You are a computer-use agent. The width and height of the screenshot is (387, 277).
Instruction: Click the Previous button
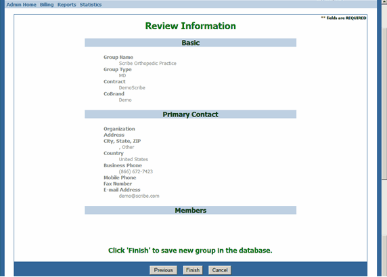click(163, 270)
